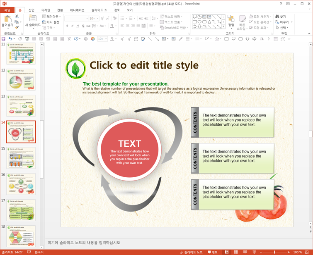Click zoom in plus button

289,252
